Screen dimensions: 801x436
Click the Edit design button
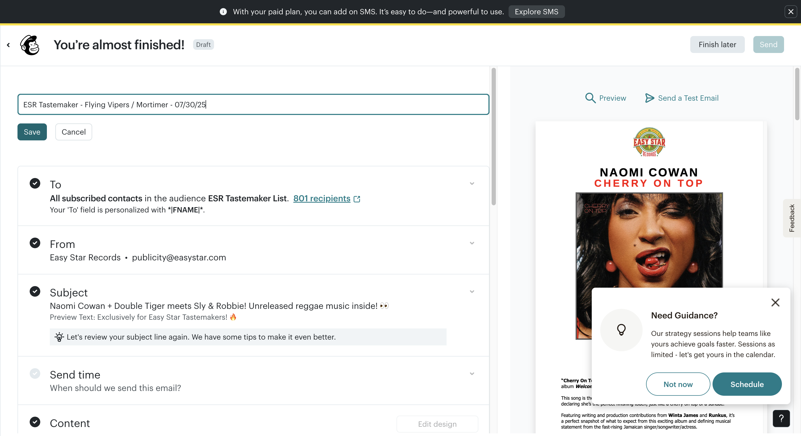(x=437, y=424)
